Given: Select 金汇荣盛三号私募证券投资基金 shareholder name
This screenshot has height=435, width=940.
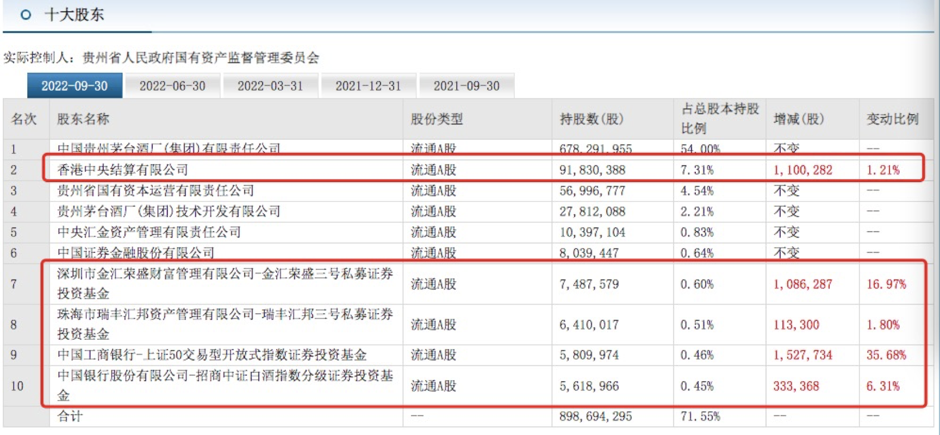Looking at the screenshot, I should 225,283.
